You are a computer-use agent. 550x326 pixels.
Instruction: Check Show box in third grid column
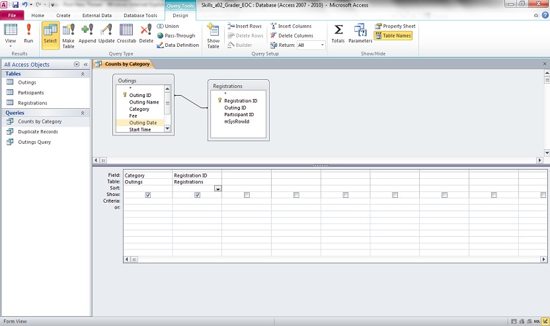point(247,195)
